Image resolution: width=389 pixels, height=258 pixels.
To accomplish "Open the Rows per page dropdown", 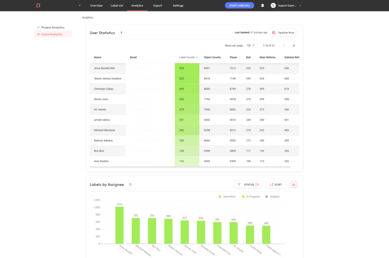I will (x=251, y=45).
